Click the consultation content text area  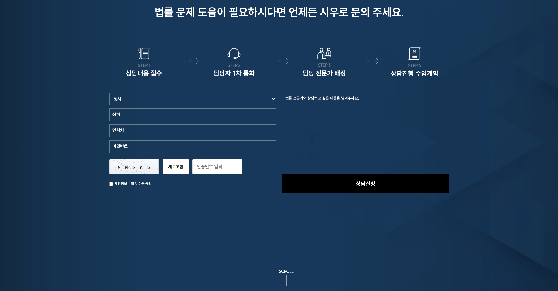(366, 123)
